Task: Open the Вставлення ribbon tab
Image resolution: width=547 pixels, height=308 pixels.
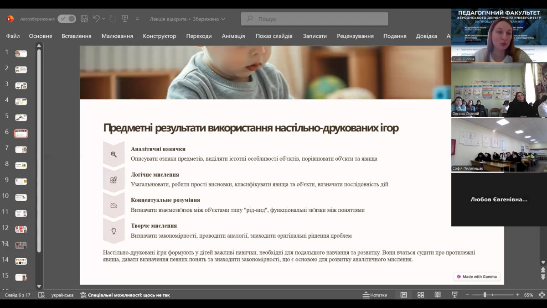Action: (x=77, y=36)
